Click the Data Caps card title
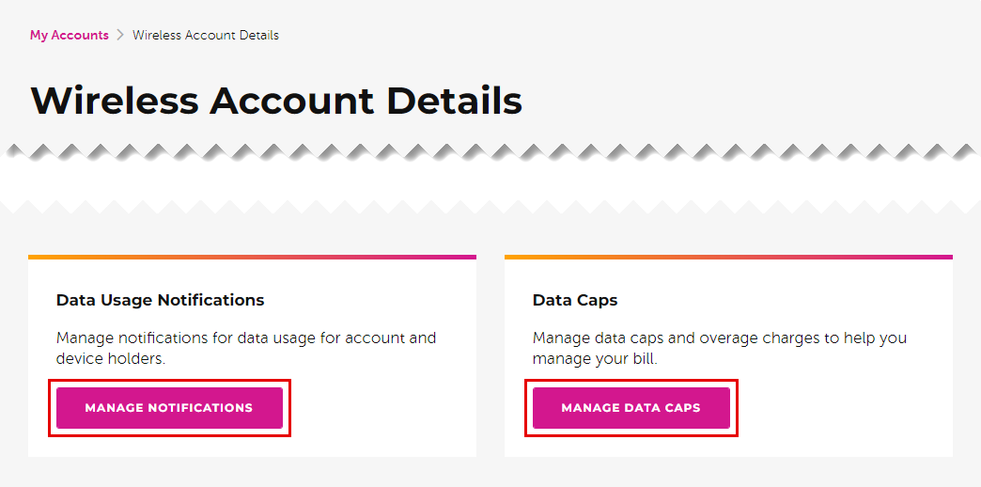The height and width of the screenshot is (487, 981). [574, 301]
